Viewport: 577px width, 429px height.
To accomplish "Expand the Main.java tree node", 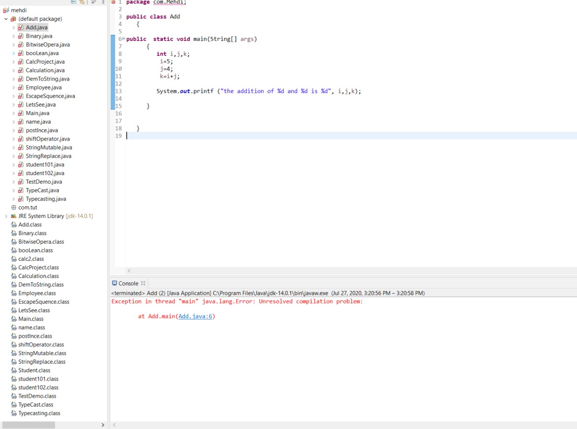I will click(14, 113).
